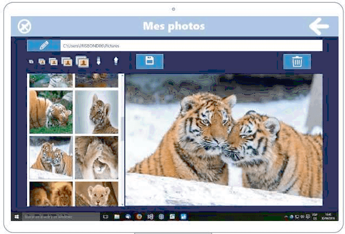Select the largest thumbnail size icon
The width and height of the screenshot is (345, 234).
(82, 61)
